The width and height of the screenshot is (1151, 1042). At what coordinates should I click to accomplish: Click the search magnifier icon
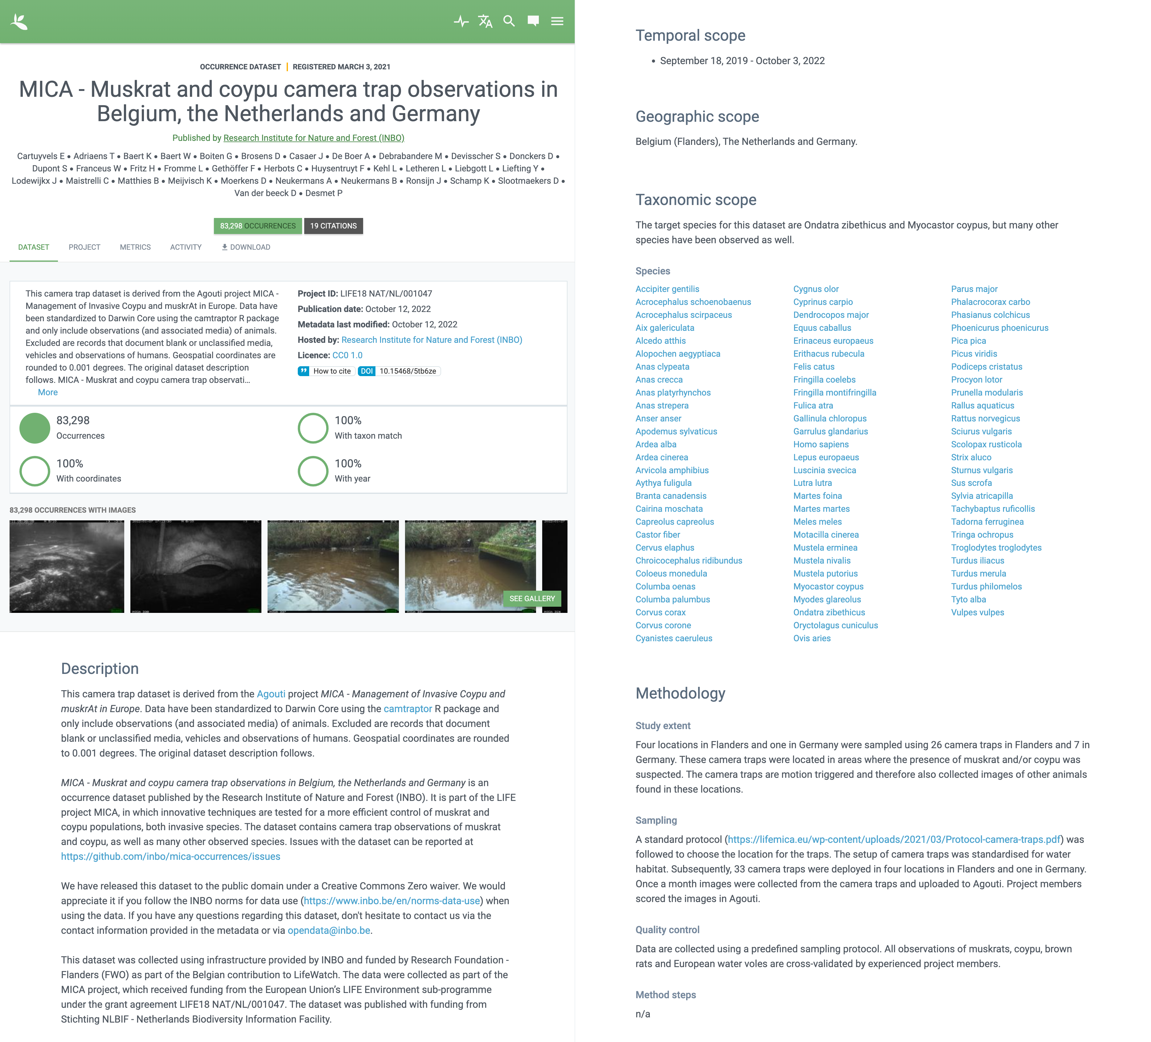click(x=511, y=22)
